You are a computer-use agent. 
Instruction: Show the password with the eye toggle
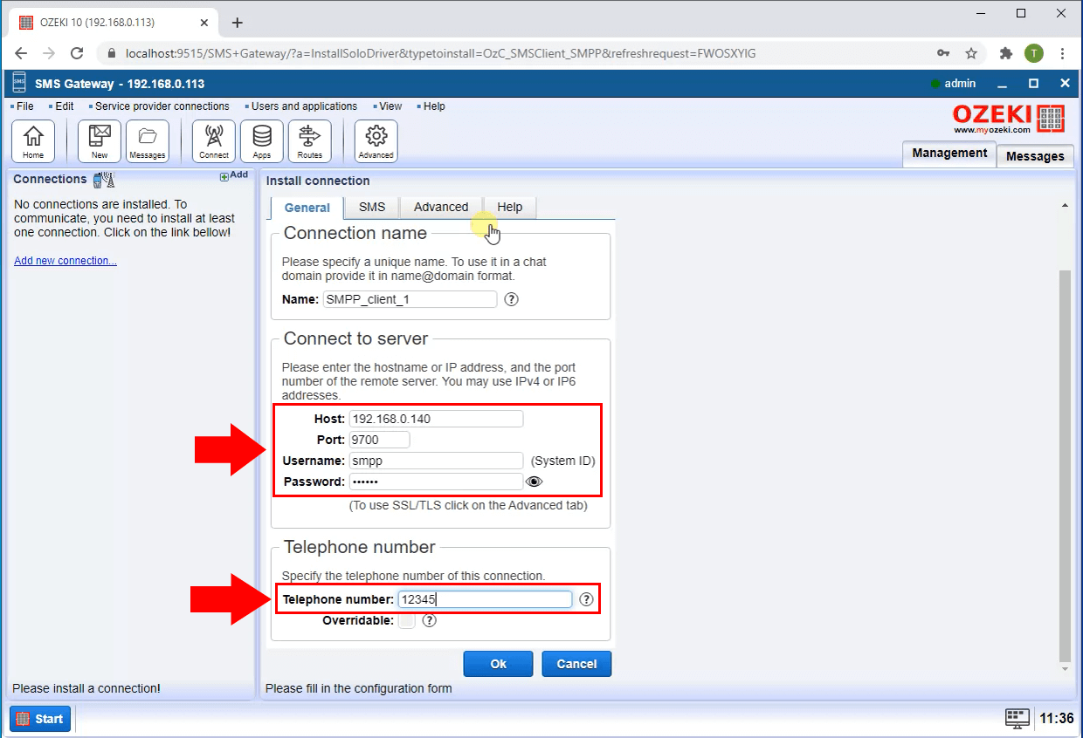click(534, 481)
